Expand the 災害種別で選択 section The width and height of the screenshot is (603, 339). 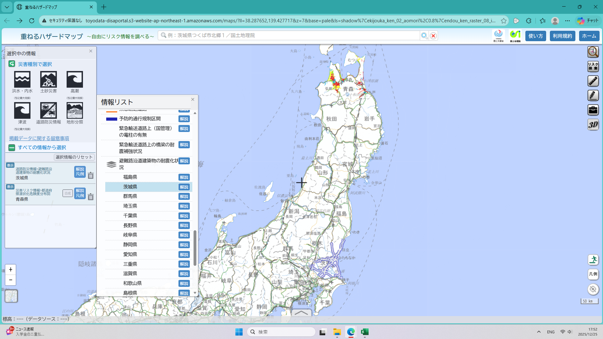coord(12,64)
